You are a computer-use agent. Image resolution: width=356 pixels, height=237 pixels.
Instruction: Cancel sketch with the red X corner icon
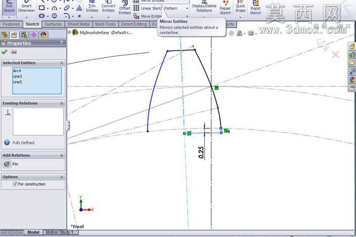(336, 55)
